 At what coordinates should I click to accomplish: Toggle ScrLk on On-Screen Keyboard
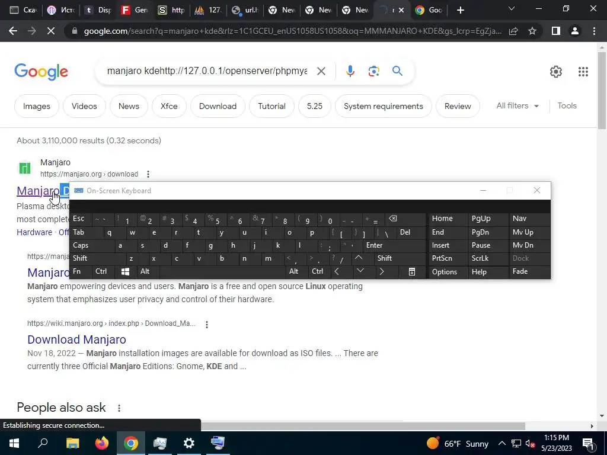[488, 258]
